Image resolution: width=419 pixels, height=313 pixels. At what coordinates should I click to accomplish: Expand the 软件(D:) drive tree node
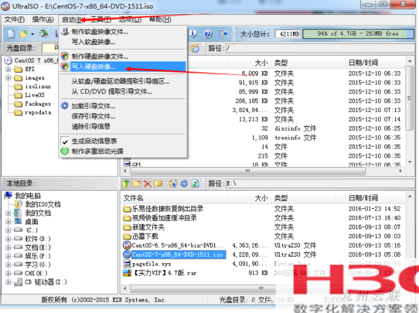[8, 239]
